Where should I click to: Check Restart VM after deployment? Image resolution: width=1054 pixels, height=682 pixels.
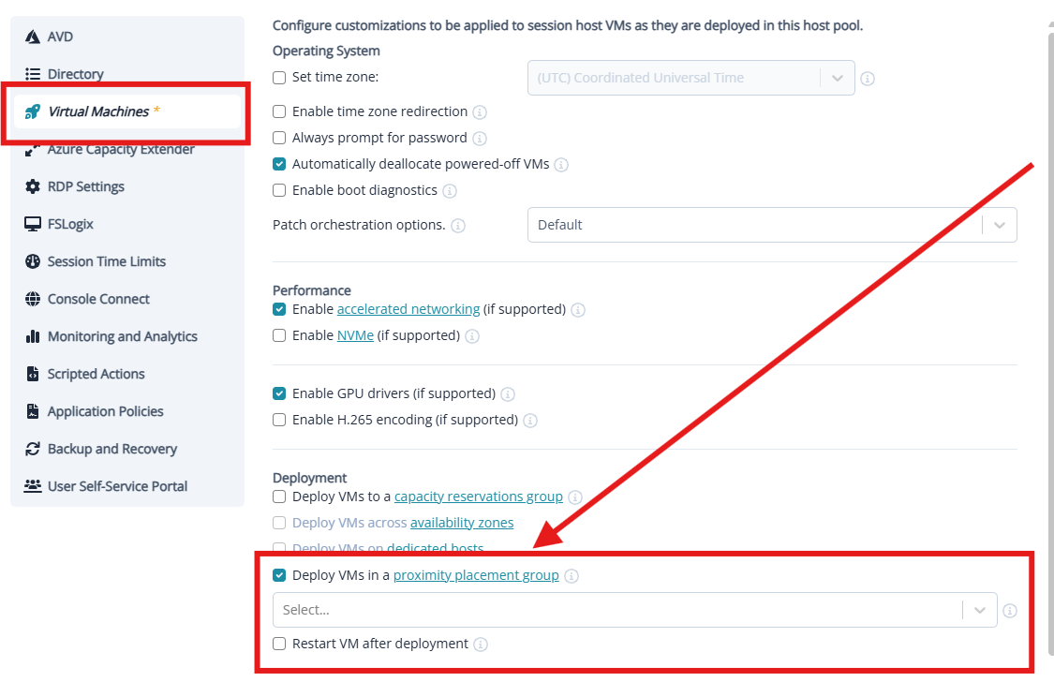click(x=279, y=644)
